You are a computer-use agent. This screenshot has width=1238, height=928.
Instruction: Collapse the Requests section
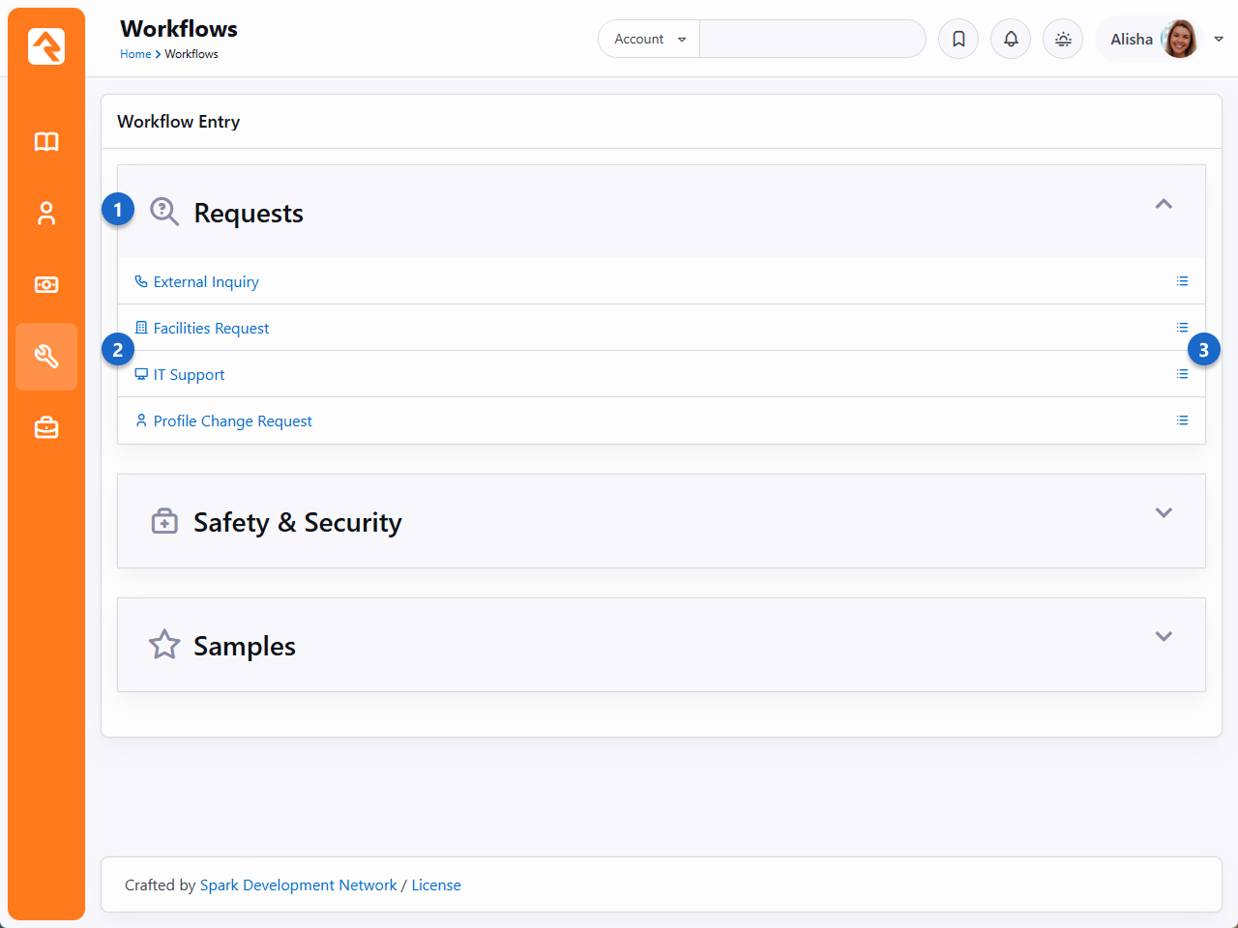click(x=1164, y=204)
